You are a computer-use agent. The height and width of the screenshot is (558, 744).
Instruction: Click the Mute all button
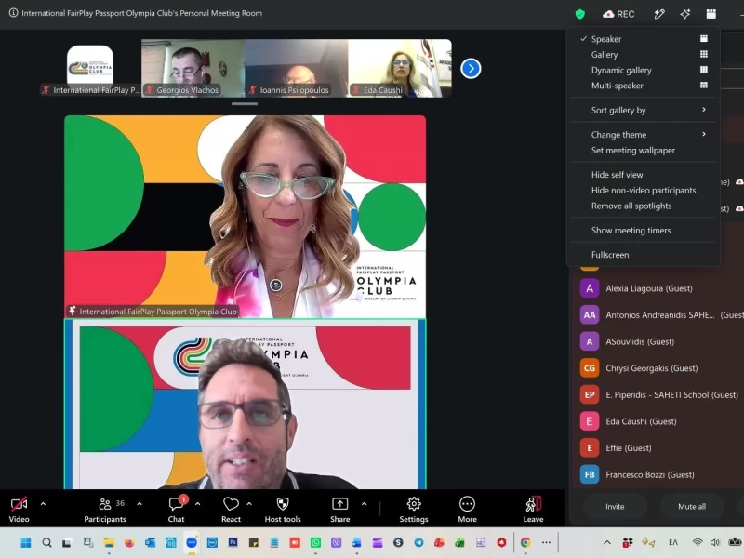[x=692, y=507]
